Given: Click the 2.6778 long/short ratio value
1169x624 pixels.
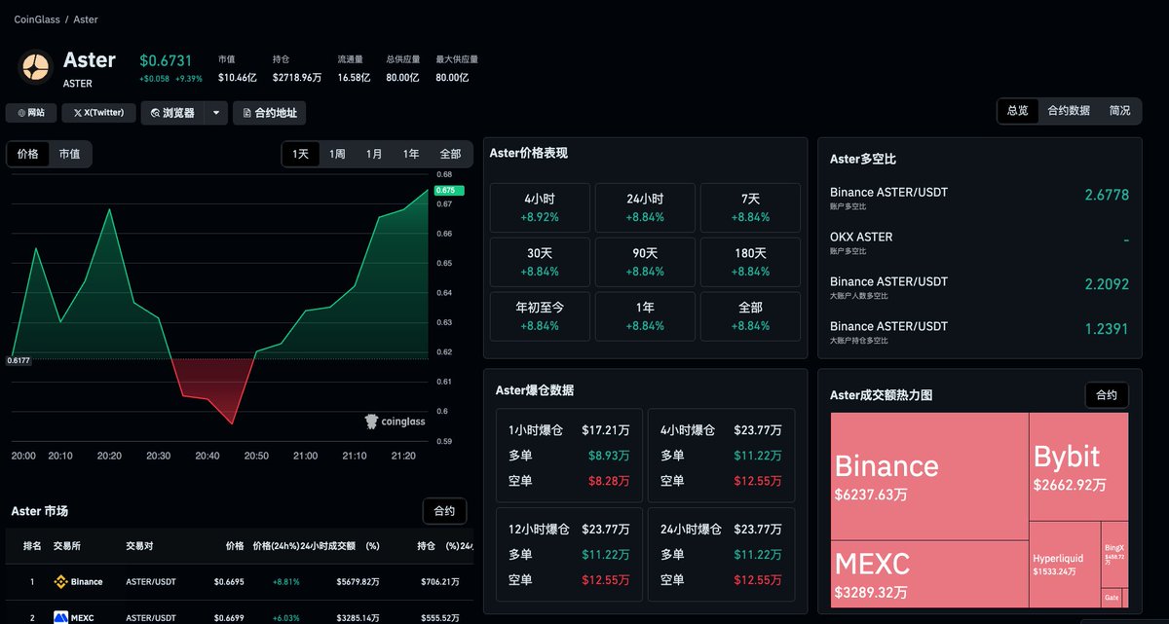Looking at the screenshot, I should [1107, 195].
